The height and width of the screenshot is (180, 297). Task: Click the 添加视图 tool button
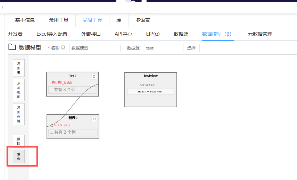coord(19,90)
